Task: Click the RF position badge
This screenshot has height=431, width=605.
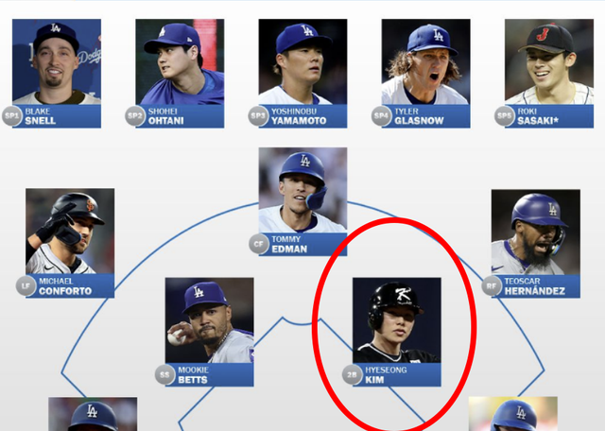Action: coord(492,286)
